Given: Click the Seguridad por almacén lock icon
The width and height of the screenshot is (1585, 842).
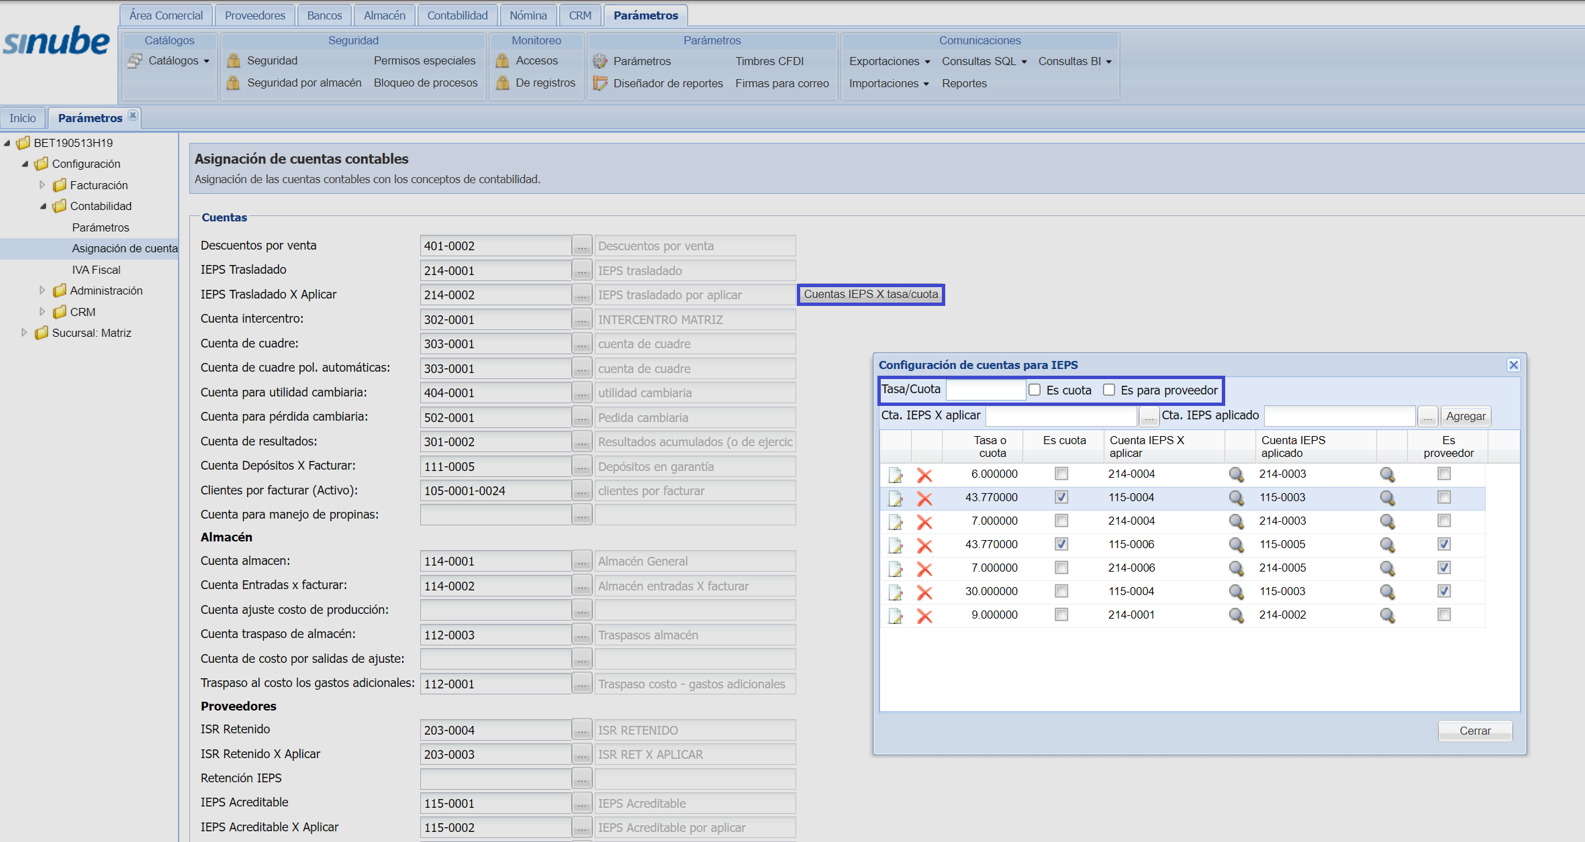Looking at the screenshot, I should (233, 83).
